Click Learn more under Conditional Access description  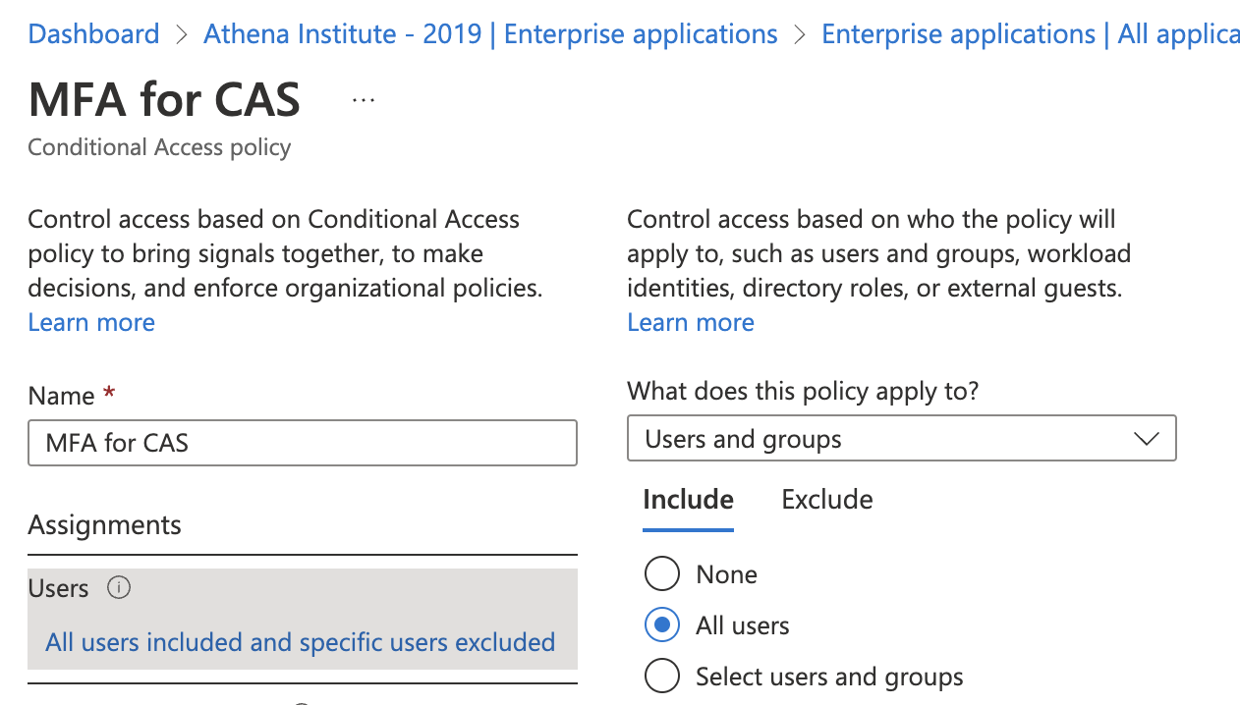click(91, 323)
